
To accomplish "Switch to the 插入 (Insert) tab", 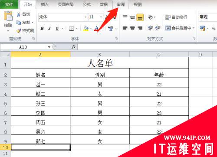I will coord(45,4).
